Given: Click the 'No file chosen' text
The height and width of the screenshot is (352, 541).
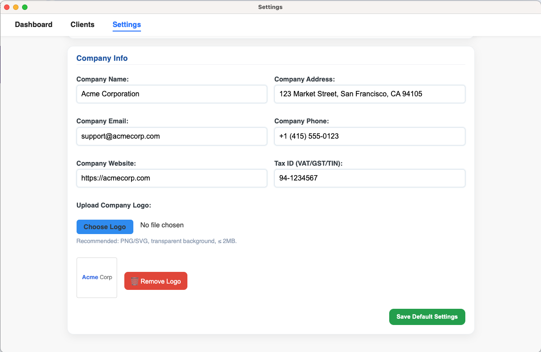Looking at the screenshot, I should pyautogui.click(x=162, y=225).
